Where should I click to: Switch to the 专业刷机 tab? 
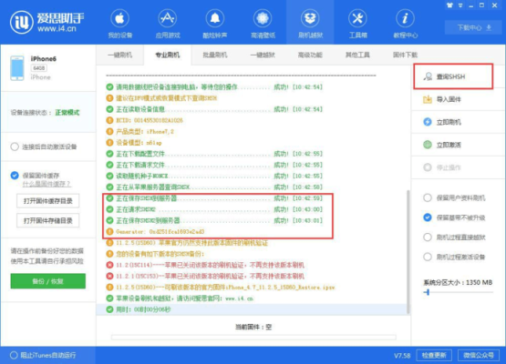(x=168, y=56)
